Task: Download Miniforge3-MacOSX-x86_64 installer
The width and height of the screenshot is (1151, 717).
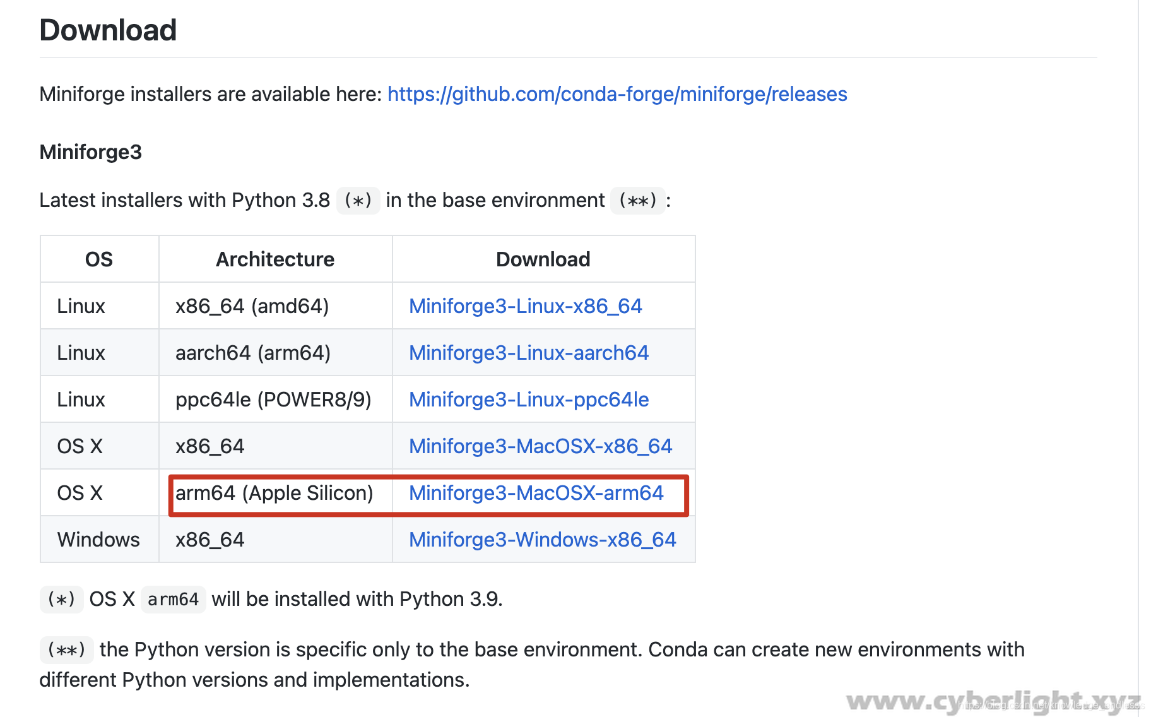Action: click(540, 446)
